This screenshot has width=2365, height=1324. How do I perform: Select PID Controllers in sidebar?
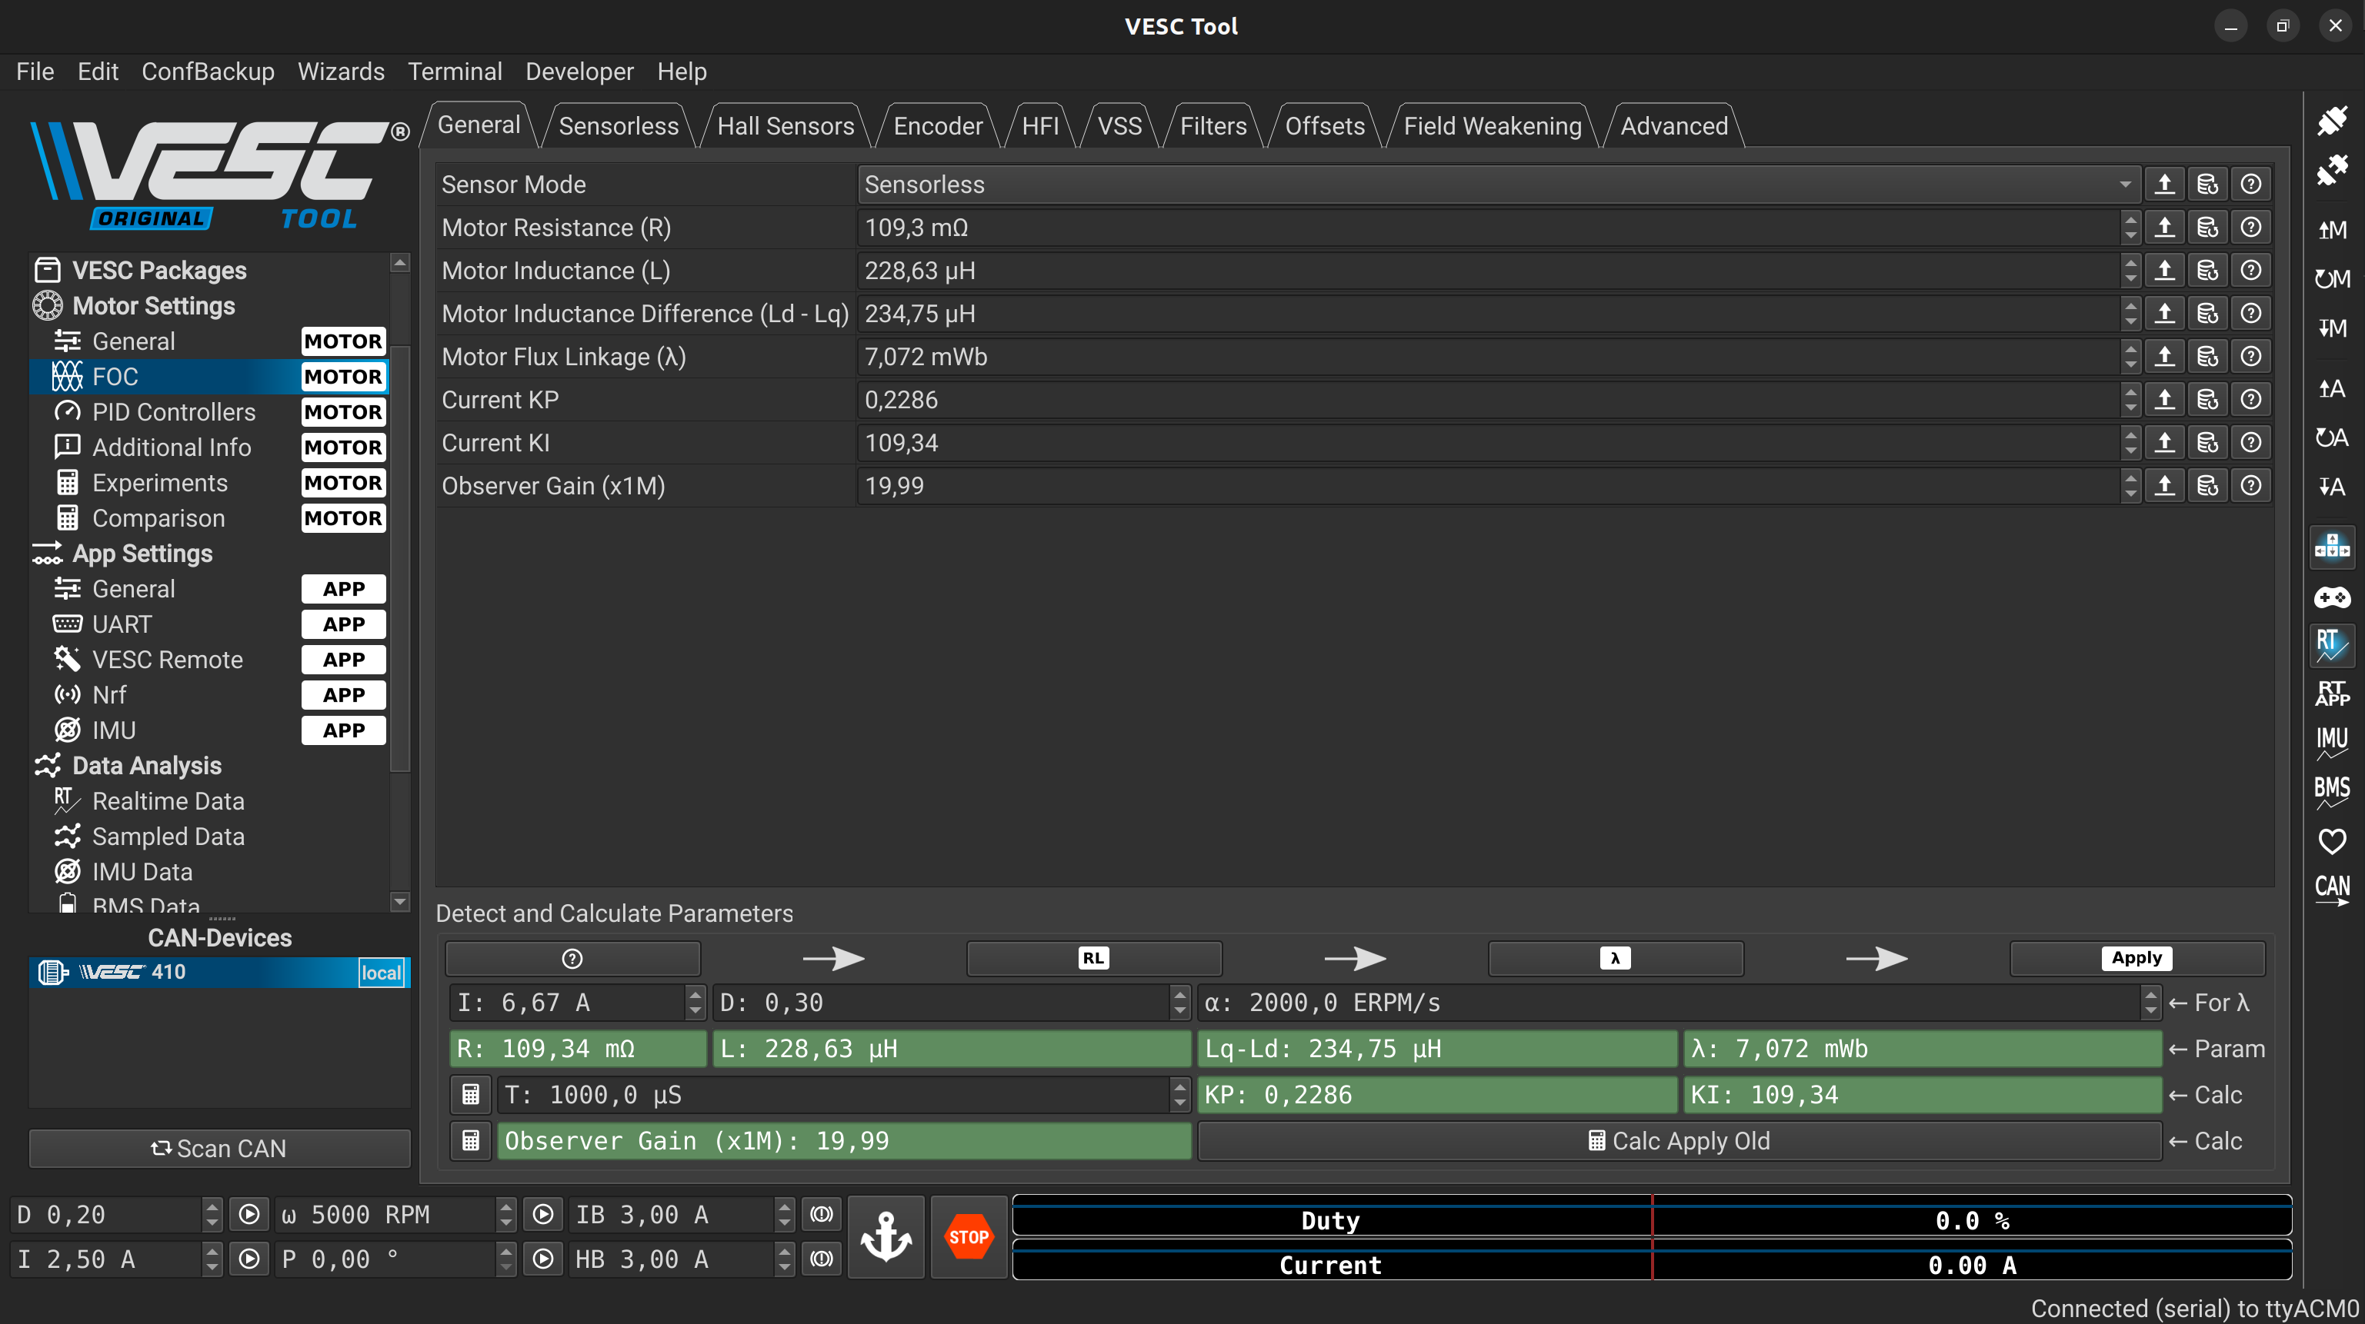pyautogui.click(x=210, y=412)
